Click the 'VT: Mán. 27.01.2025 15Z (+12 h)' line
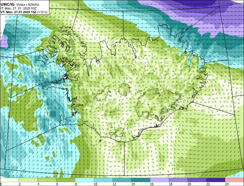The width and height of the screenshot is (244, 186). pyautogui.click(x=24, y=12)
